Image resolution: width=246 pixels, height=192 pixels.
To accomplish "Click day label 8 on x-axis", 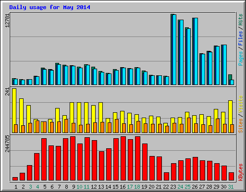I will (x=66, y=187).
